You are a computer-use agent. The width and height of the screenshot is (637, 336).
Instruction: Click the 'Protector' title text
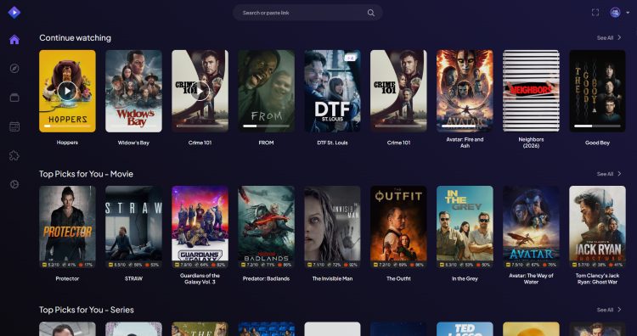[67, 279]
